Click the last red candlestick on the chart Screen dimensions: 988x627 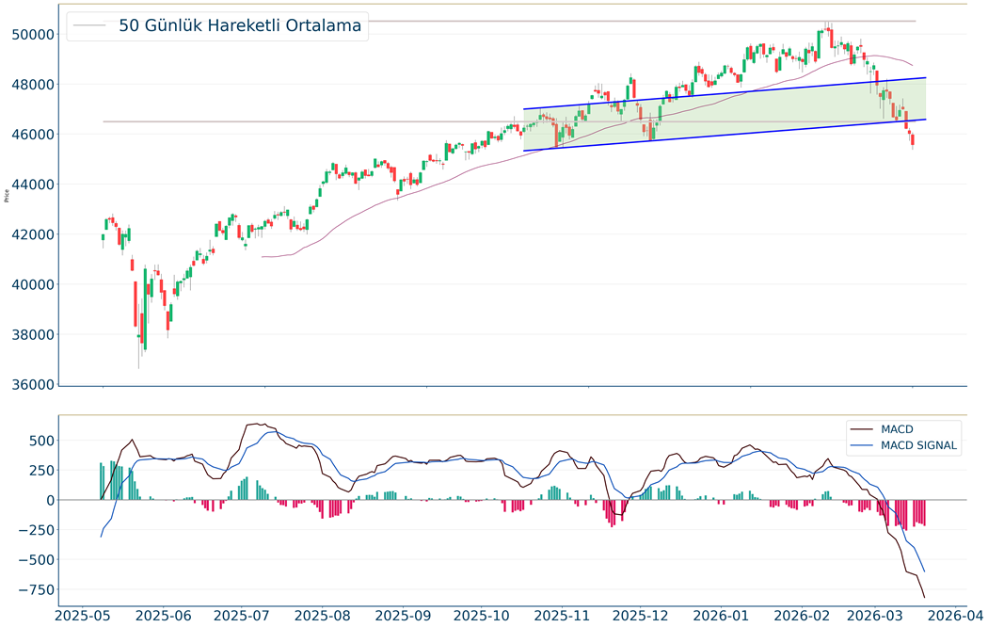[x=913, y=140]
